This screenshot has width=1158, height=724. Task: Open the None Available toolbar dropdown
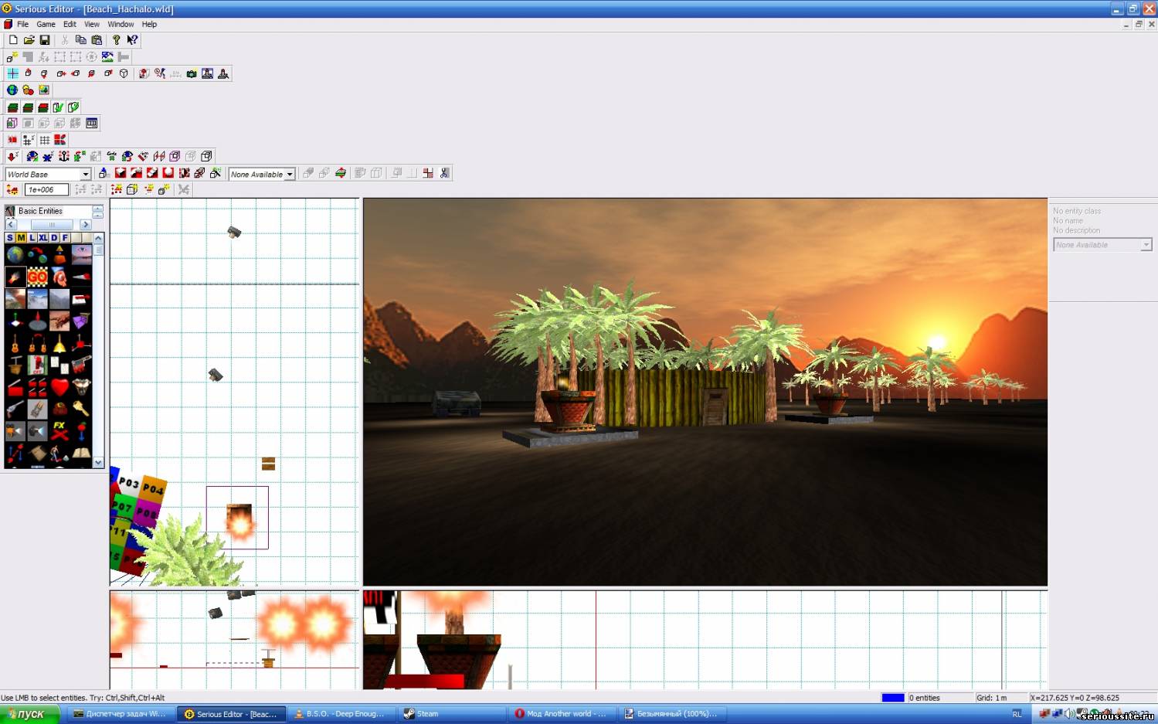(290, 175)
